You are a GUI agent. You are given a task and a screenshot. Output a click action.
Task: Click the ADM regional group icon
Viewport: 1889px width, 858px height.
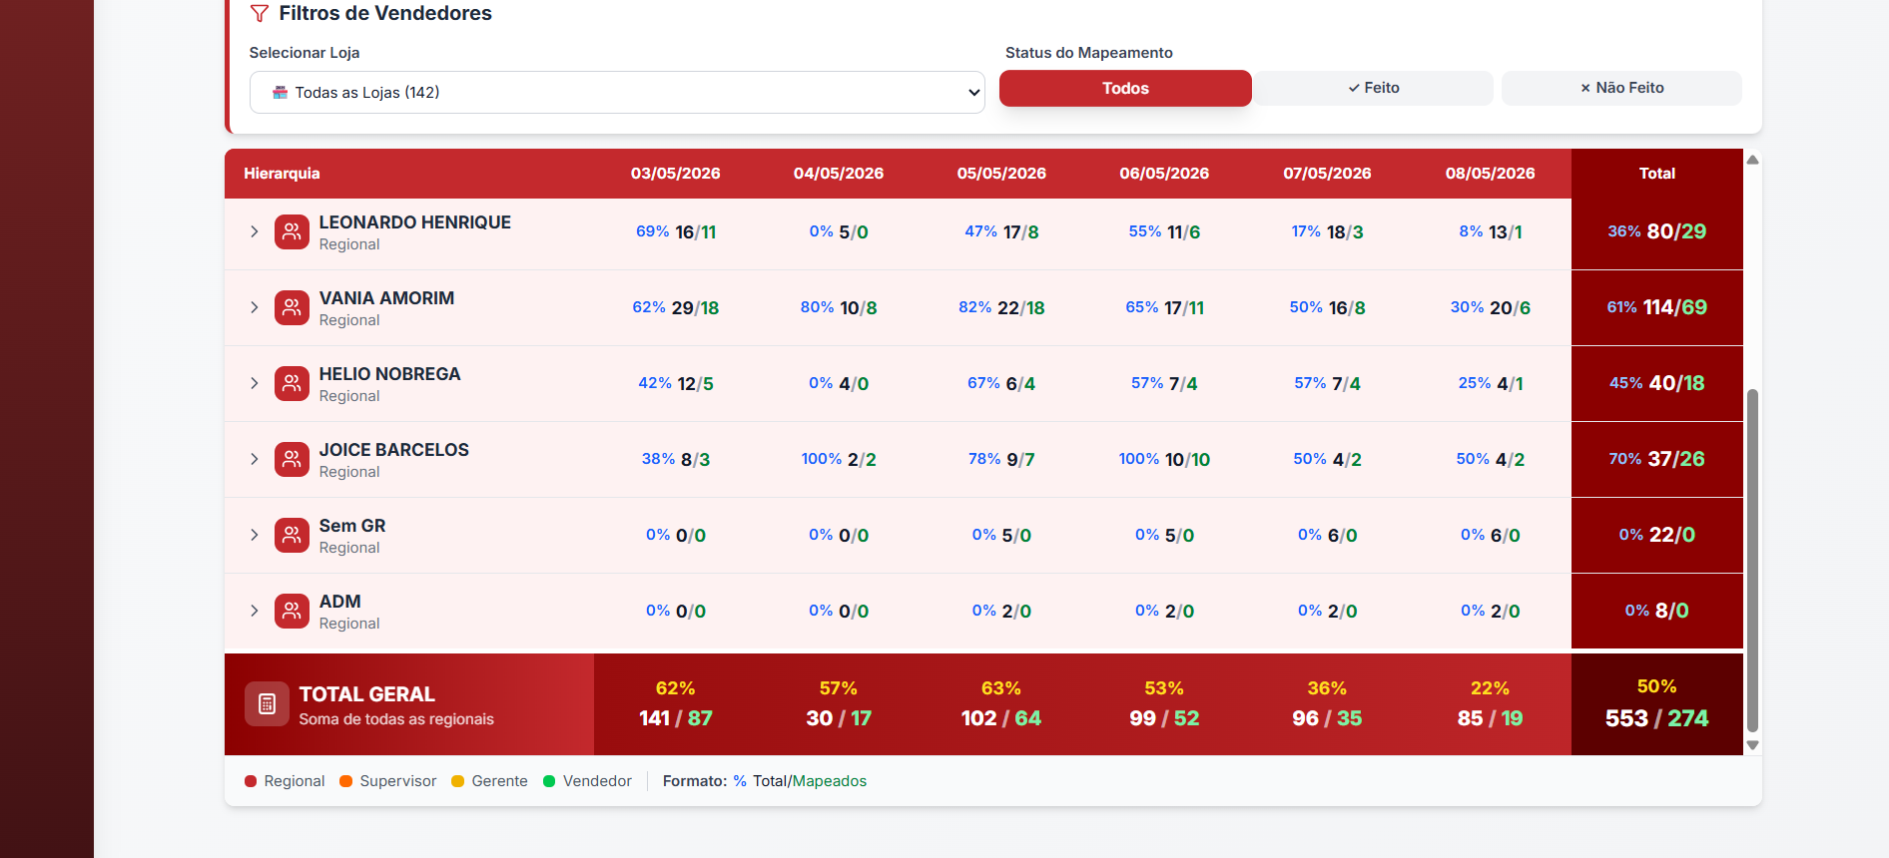pyautogui.click(x=292, y=611)
